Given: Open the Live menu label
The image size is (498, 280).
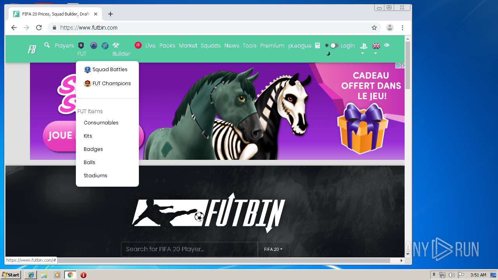Looking at the screenshot, I should click(150, 45).
